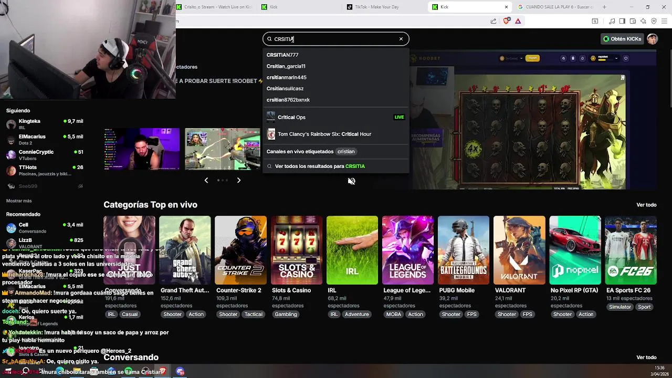Open the VALORANT category card
Screen dimensions: 672x378
click(519, 250)
